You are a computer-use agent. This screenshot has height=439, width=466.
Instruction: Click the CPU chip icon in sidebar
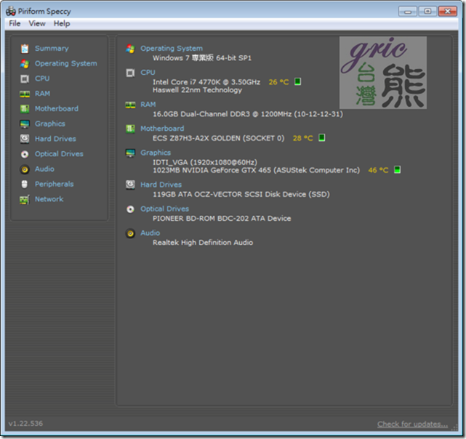[25, 78]
